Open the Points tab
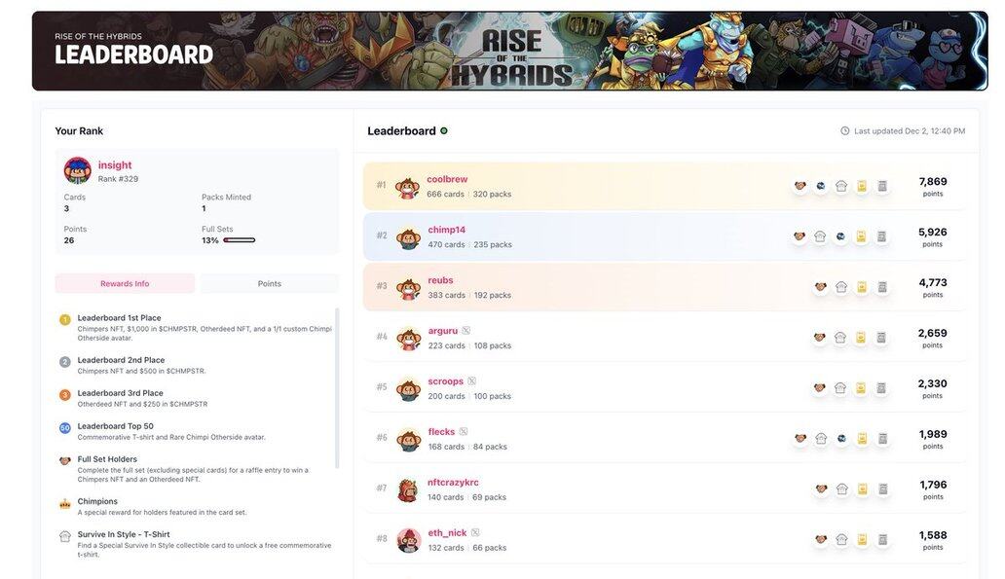 pos(269,283)
